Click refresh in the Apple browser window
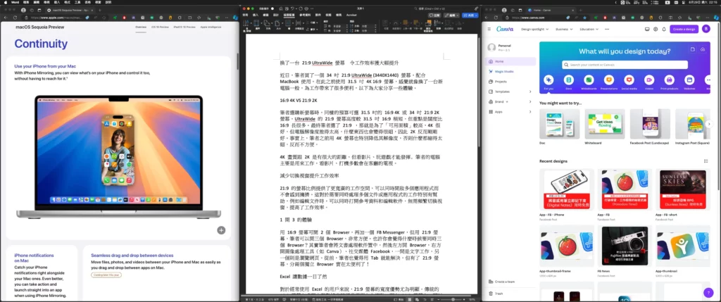 click(15, 18)
